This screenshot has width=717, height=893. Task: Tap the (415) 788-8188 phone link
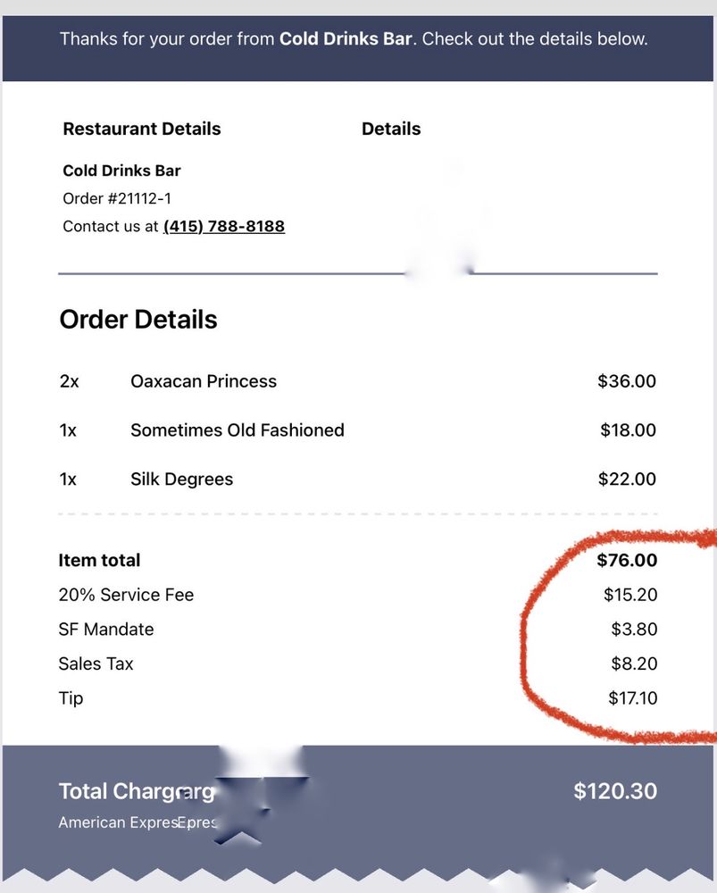223,227
